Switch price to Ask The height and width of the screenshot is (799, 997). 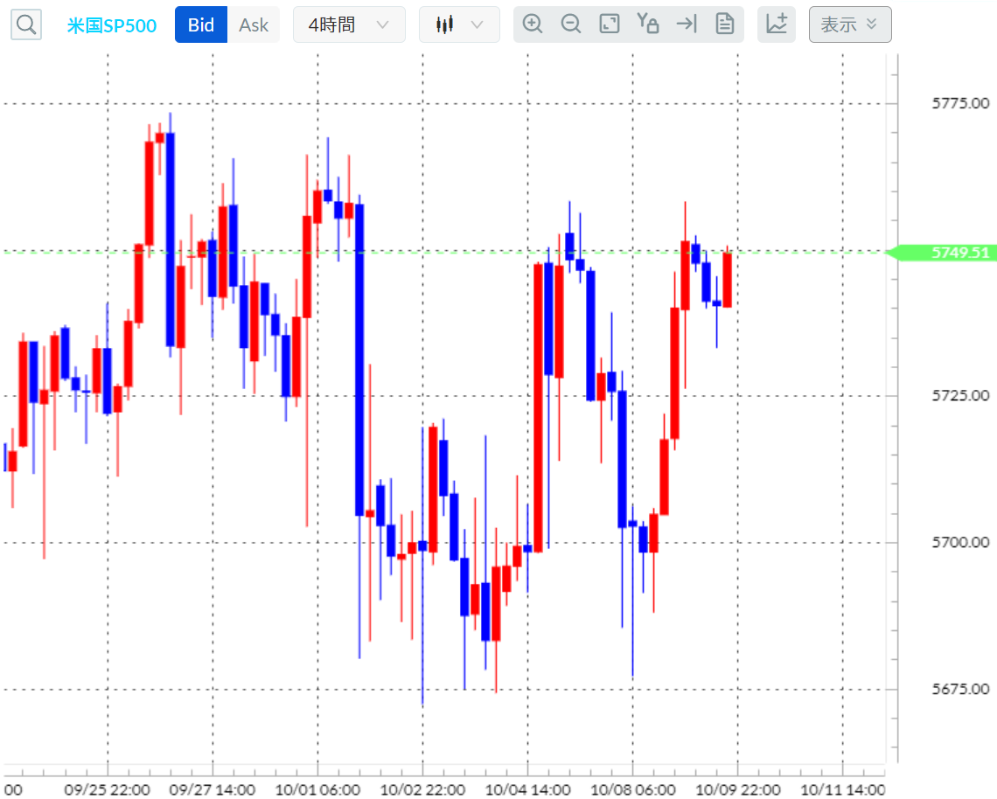click(253, 24)
